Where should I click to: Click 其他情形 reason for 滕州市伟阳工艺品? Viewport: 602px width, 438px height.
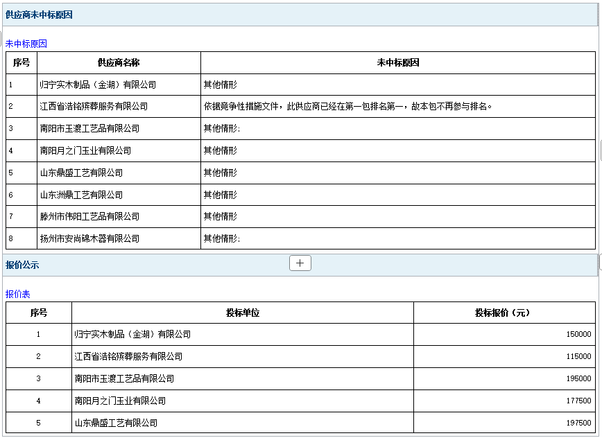point(221,217)
